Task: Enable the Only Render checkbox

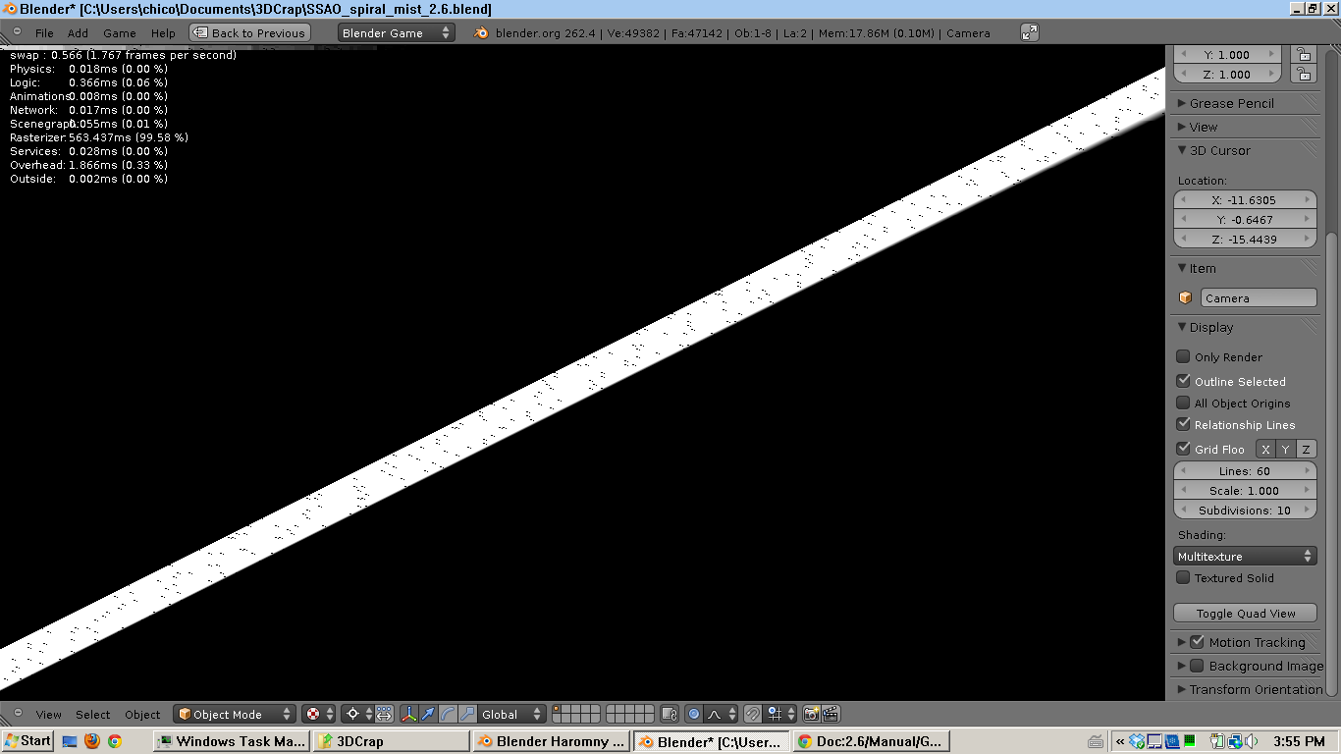Action: click(1183, 356)
